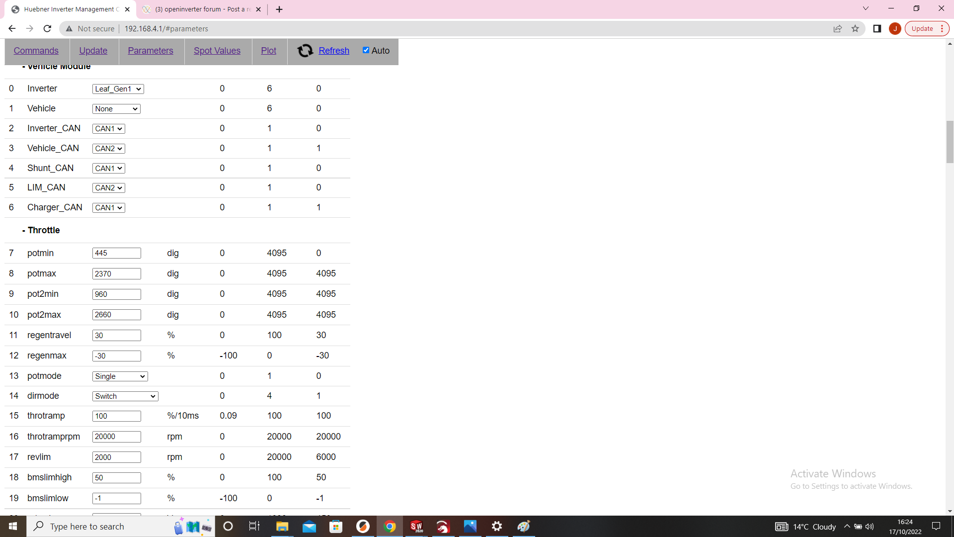This screenshot has height=537, width=954.
Task: Click the Plot menu link
Action: (268, 51)
